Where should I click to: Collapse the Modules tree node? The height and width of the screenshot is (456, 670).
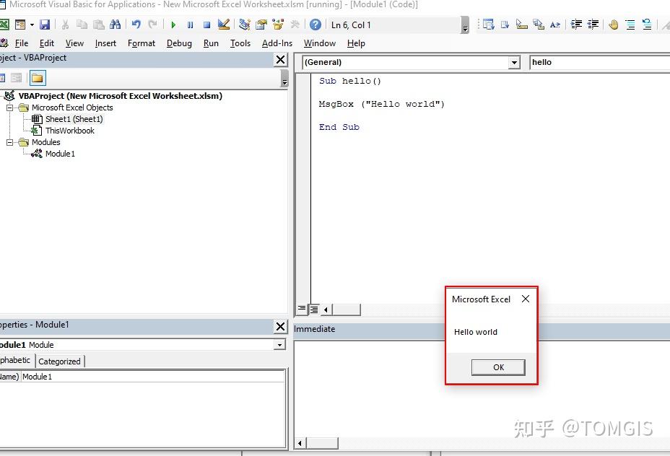click(9, 142)
